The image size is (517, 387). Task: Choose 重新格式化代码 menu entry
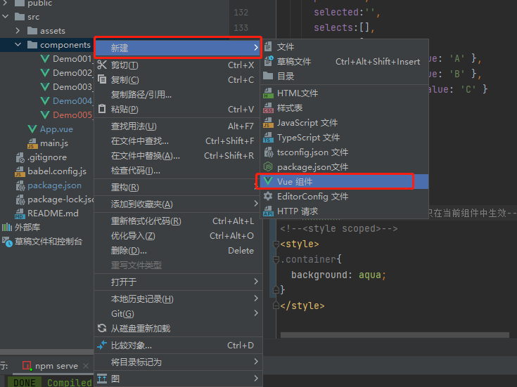click(178, 221)
